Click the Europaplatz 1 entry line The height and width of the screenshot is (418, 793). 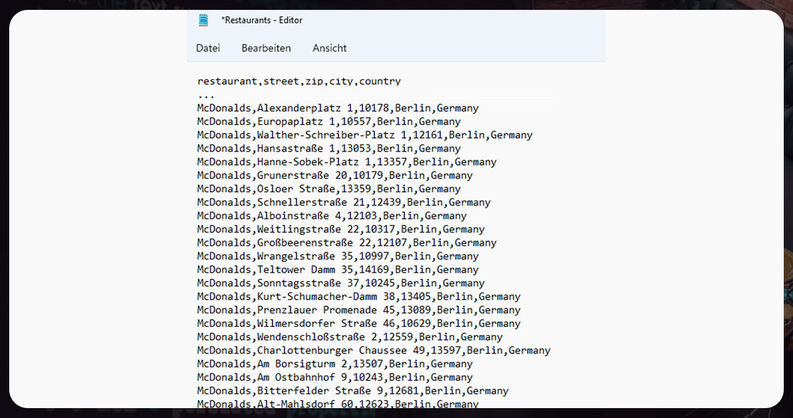pyautogui.click(x=329, y=122)
